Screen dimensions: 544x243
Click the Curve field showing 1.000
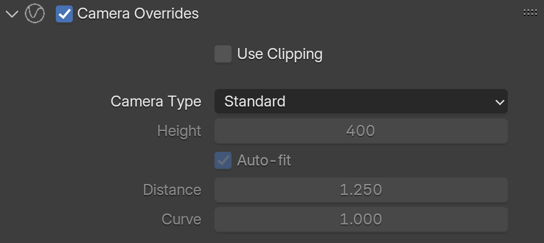coord(361,219)
